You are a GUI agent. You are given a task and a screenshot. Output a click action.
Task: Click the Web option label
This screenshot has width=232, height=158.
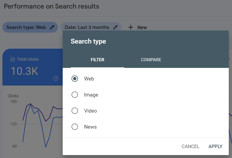89,79
